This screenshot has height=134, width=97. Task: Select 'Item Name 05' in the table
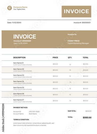click(x=19, y=88)
